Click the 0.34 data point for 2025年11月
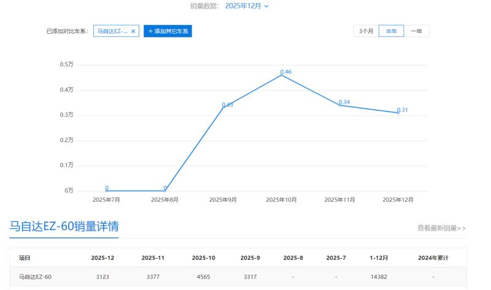Image resolution: width=491 pixels, height=290 pixels. [340, 105]
